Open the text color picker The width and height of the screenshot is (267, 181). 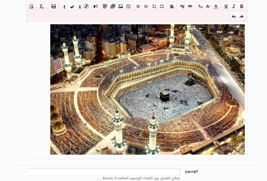(216, 7)
